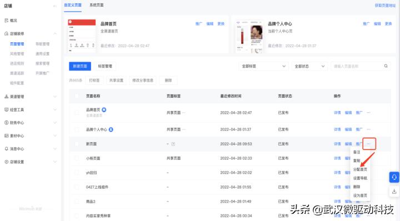This screenshot has height=221, width=400.
Task: Collapse the 店铺装修 section chevron
Action: [55, 34]
